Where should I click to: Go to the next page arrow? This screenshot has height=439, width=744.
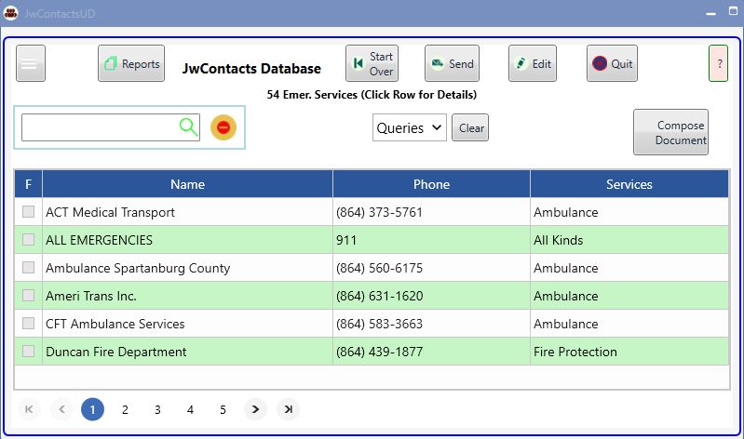click(x=255, y=409)
